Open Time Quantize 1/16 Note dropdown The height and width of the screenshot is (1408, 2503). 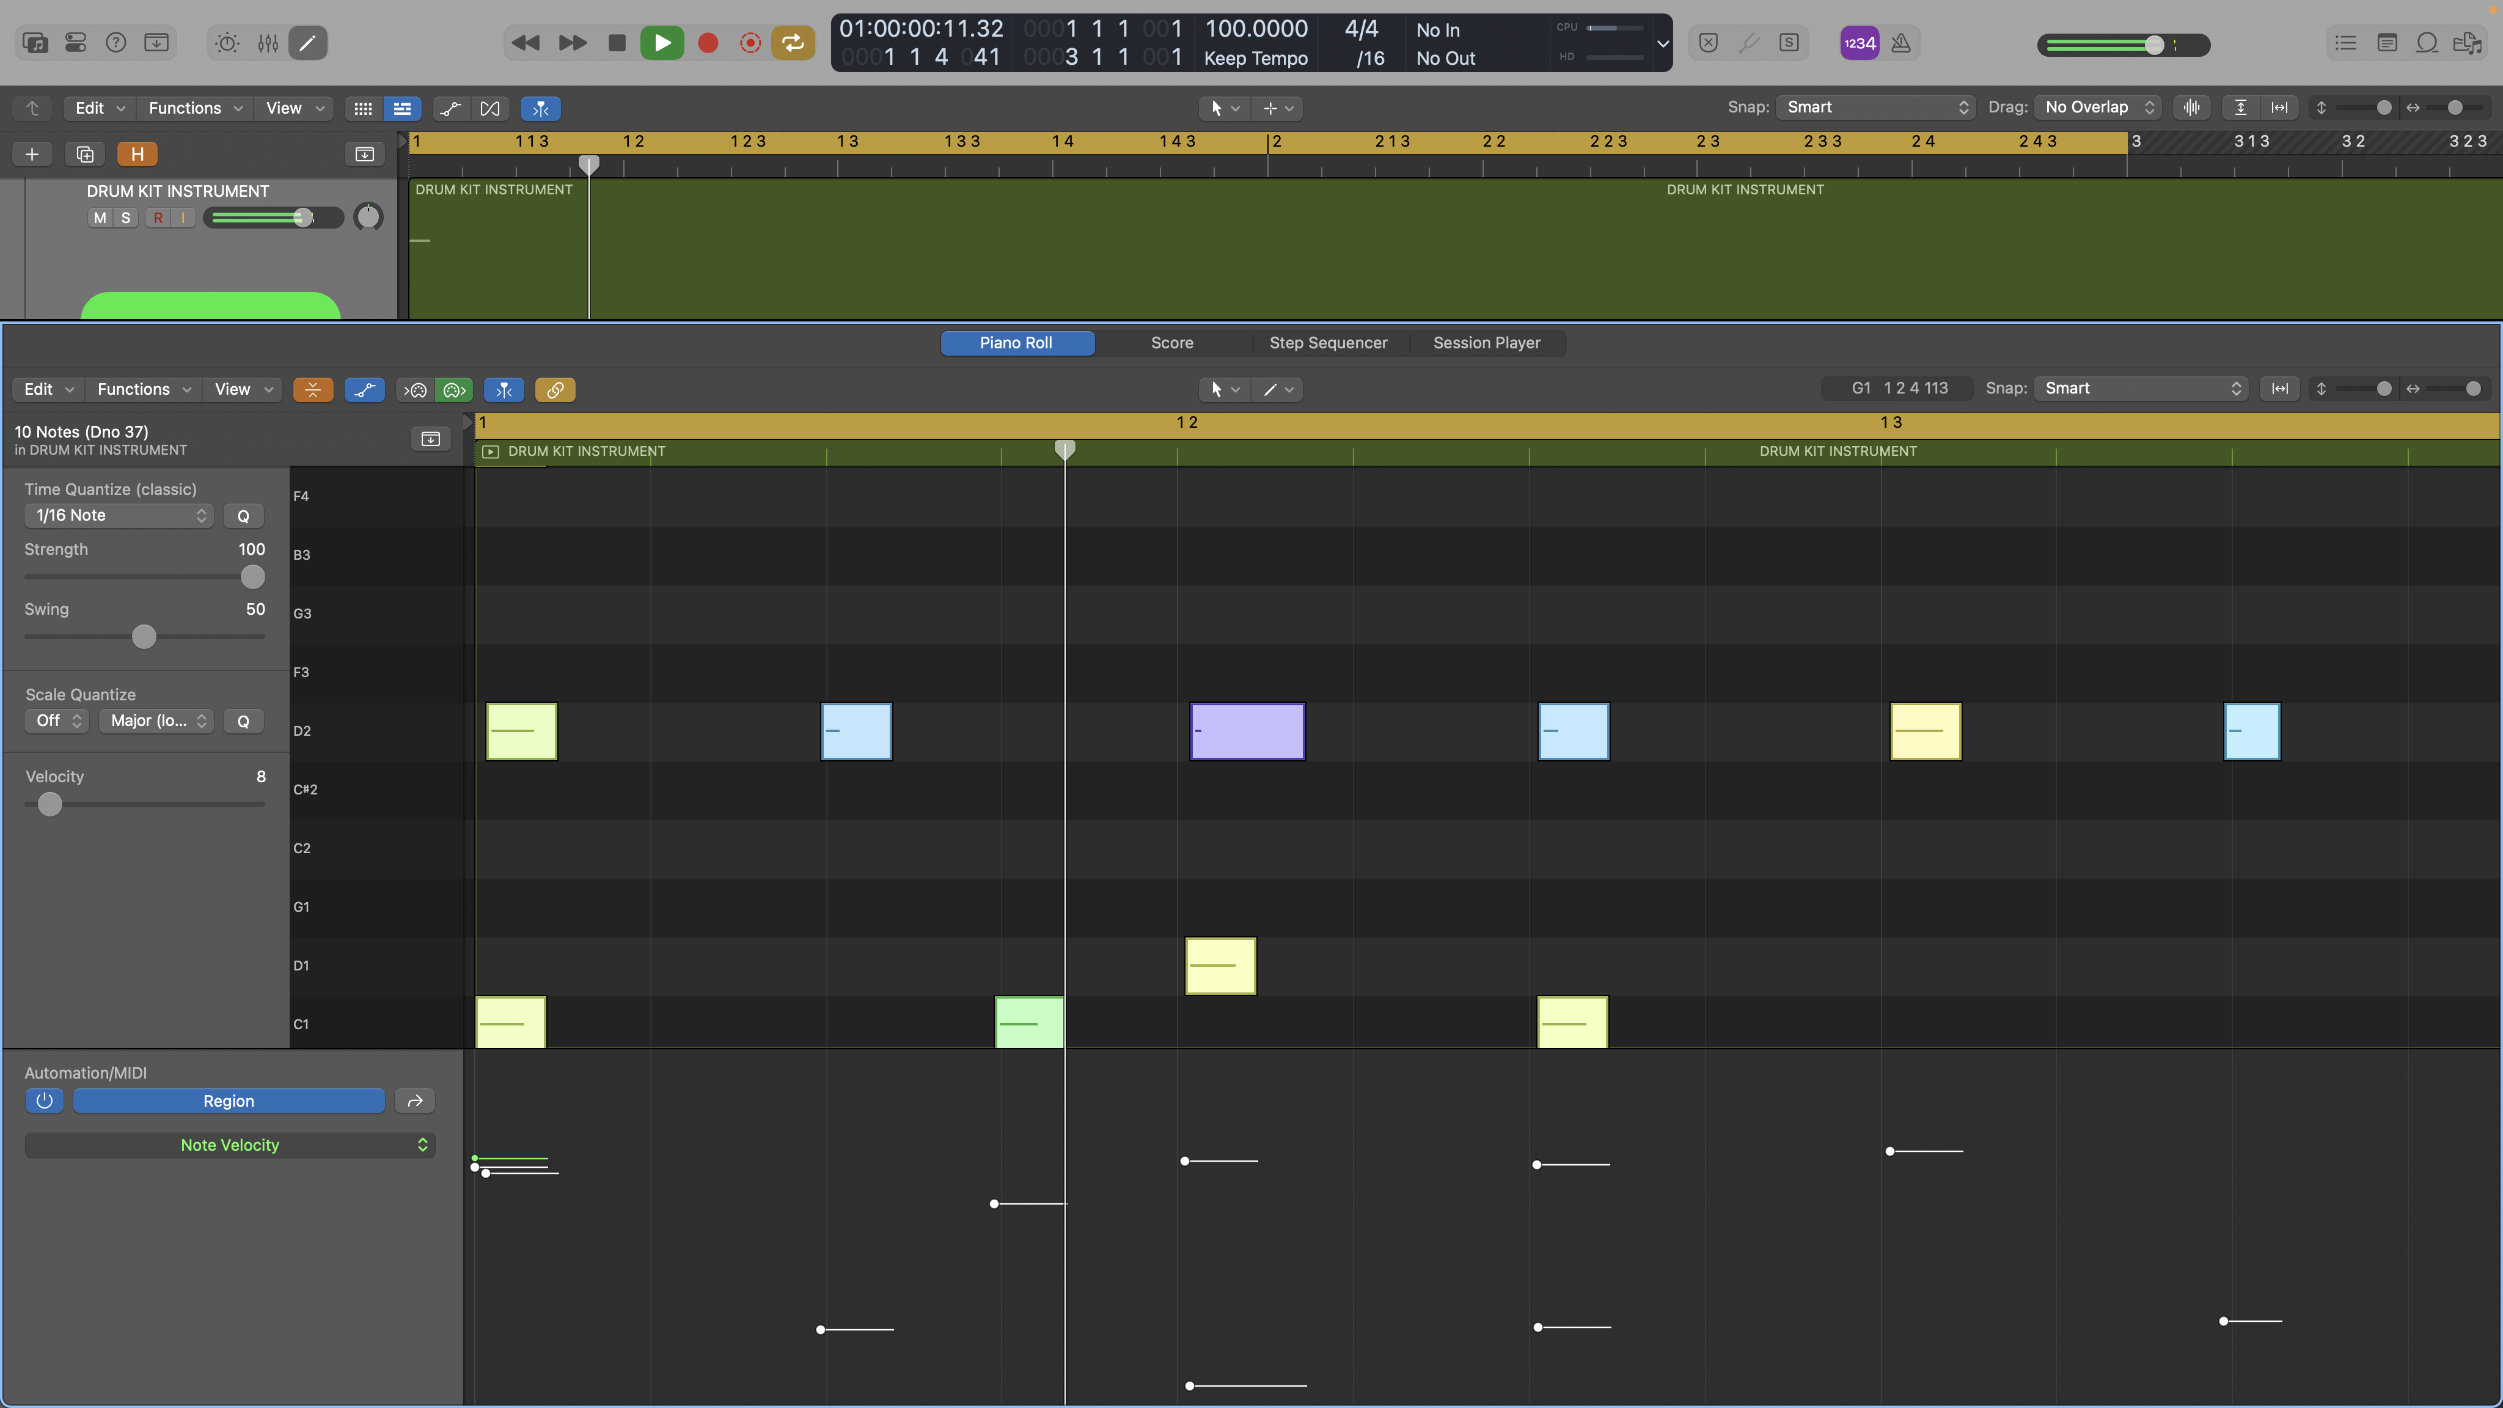tap(119, 515)
